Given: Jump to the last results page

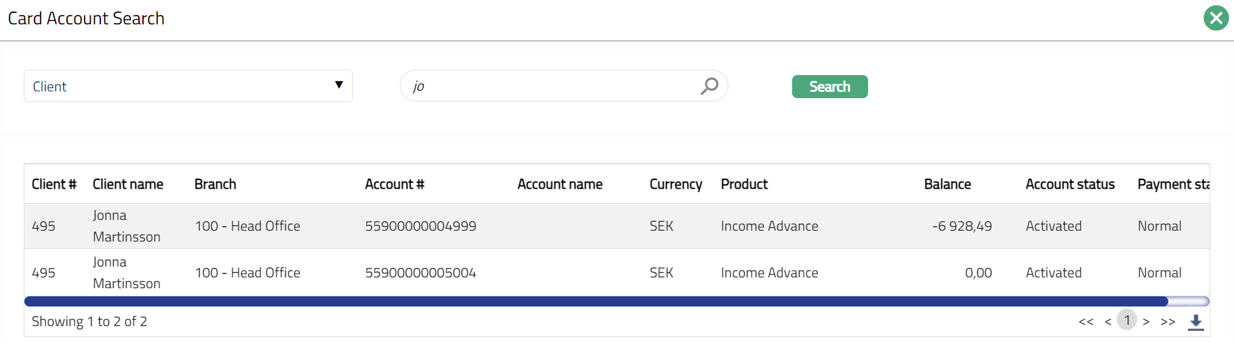Looking at the screenshot, I should pyautogui.click(x=1168, y=322).
